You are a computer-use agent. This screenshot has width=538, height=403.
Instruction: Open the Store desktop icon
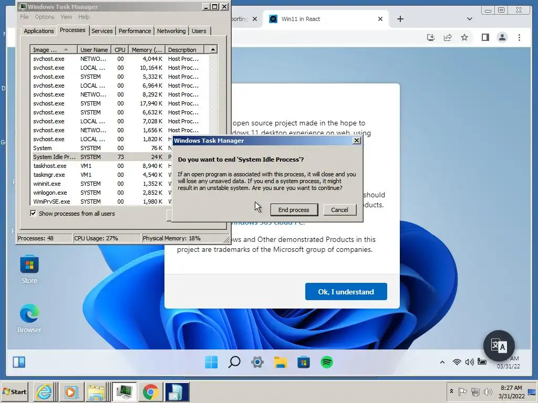[29, 269]
